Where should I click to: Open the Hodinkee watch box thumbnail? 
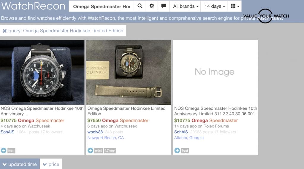129,72
